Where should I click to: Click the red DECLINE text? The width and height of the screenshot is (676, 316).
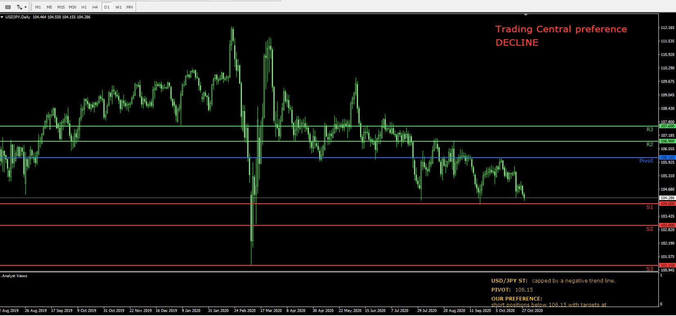pos(517,42)
